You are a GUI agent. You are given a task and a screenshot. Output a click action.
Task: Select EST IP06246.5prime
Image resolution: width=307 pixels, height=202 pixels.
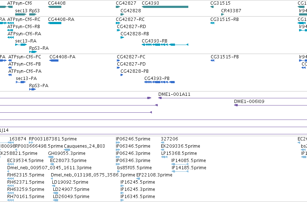(x=133, y=139)
